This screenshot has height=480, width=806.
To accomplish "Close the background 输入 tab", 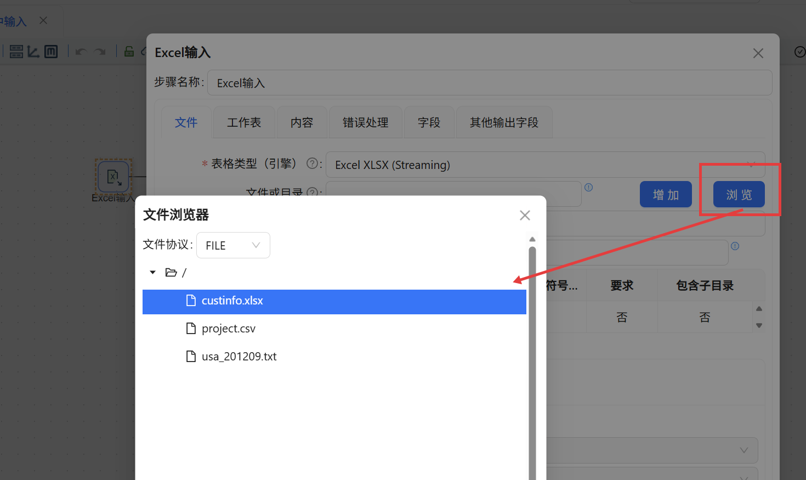I will click(43, 20).
